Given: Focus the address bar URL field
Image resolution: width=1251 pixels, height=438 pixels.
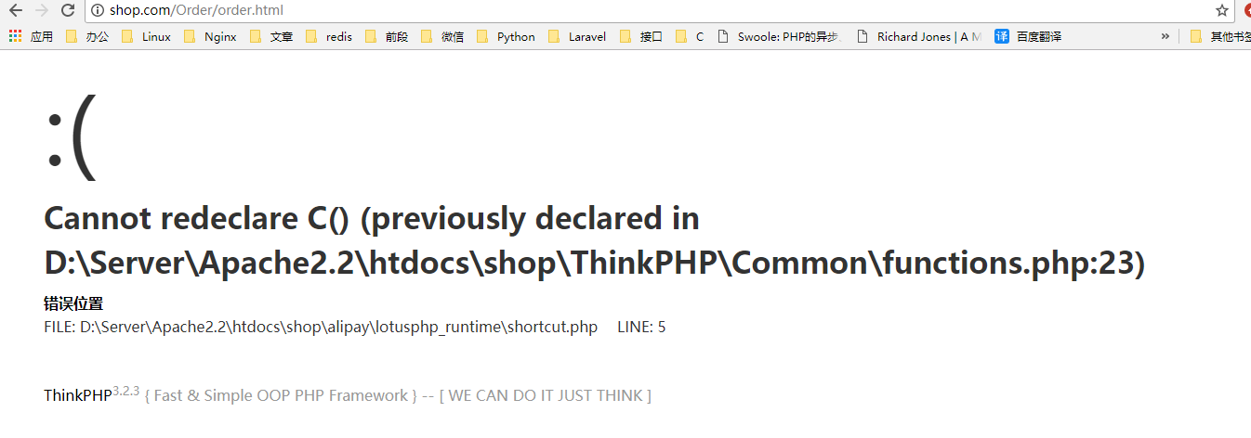Looking at the screenshot, I should tap(651, 10).
